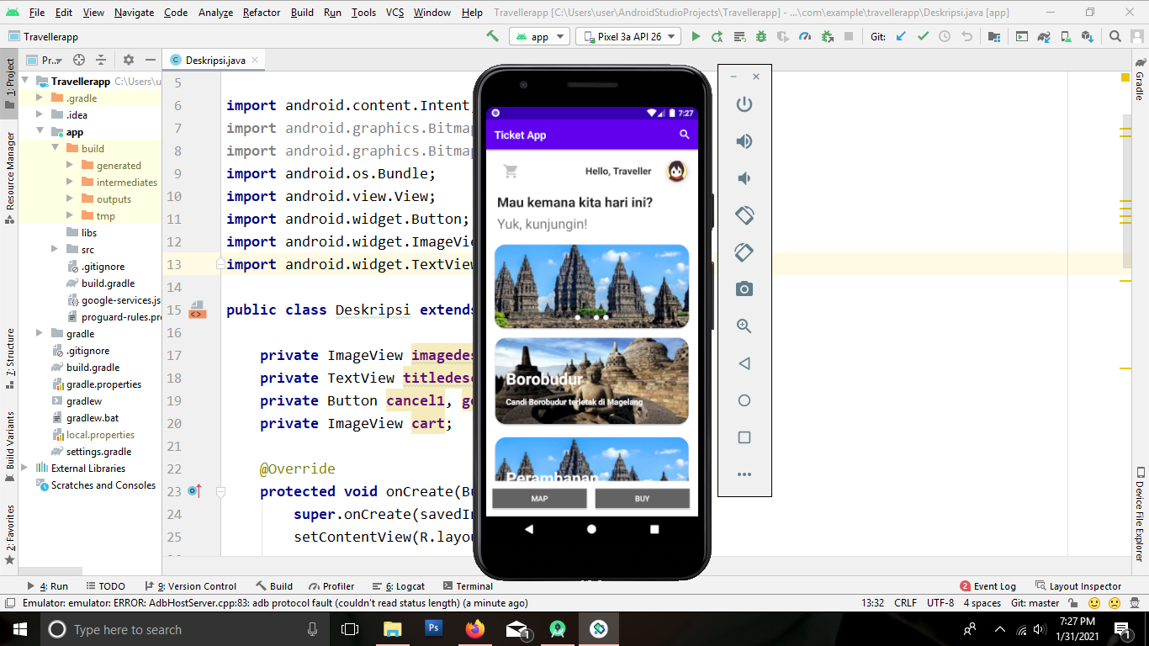Open the Project view type dropdown
This screenshot has width=1149, height=646.
point(45,60)
